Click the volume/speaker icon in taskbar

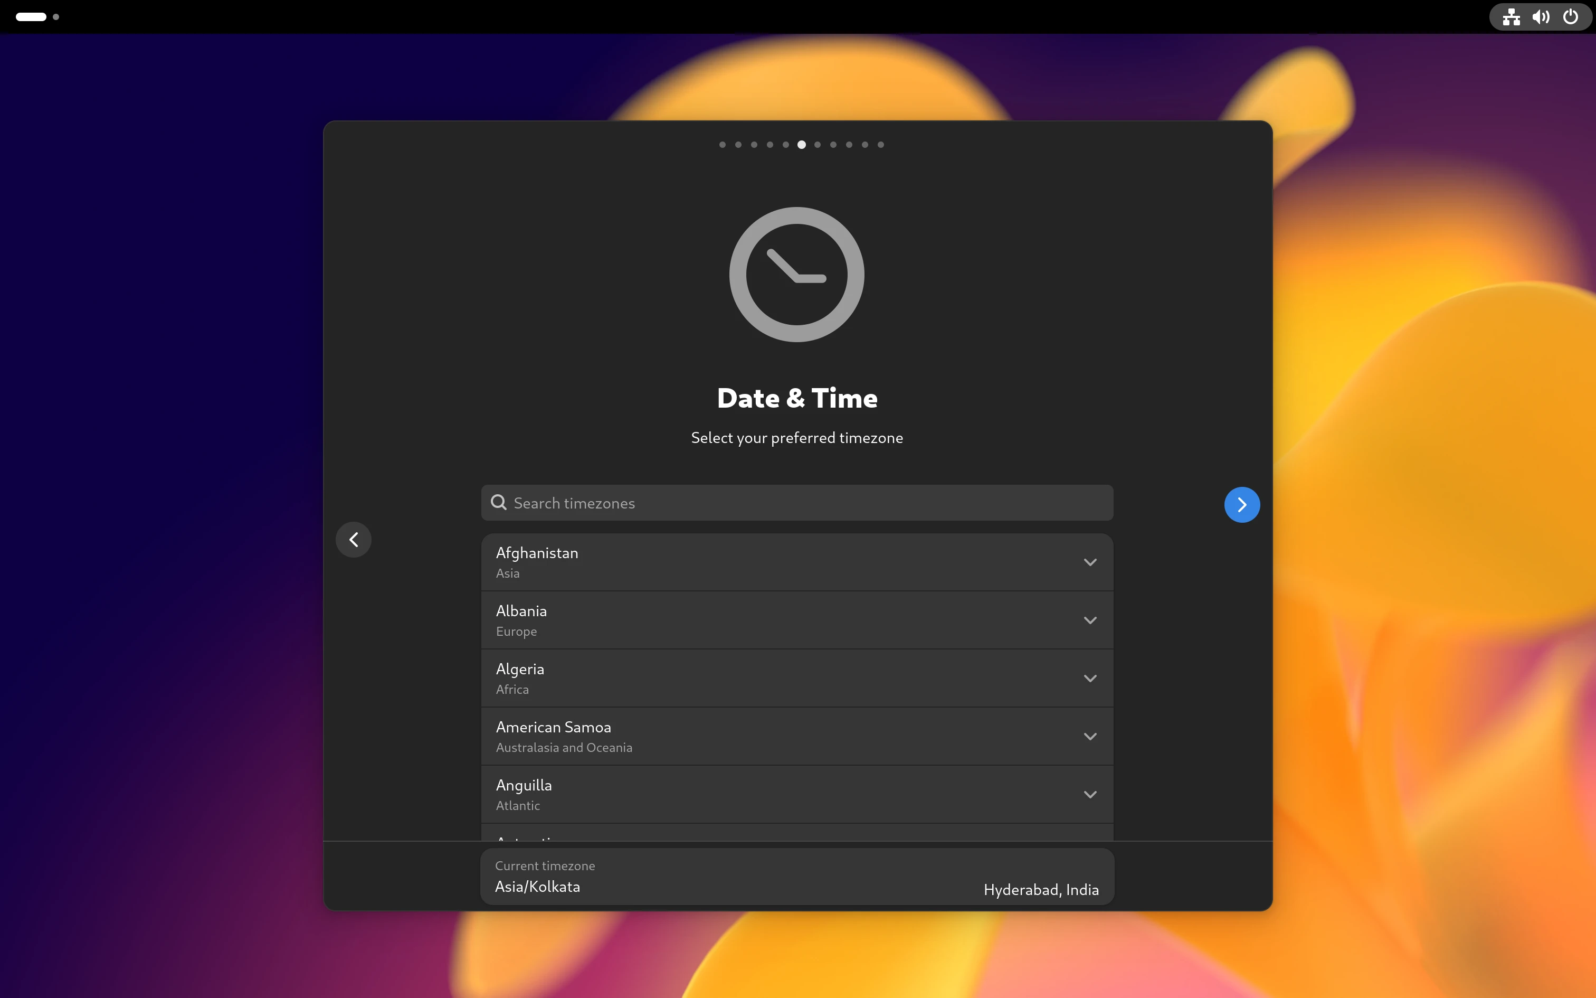tap(1541, 16)
